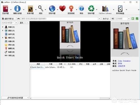The height and width of the screenshot is (105, 140).
Task: Select the Convert books icon
Action: point(31,9)
